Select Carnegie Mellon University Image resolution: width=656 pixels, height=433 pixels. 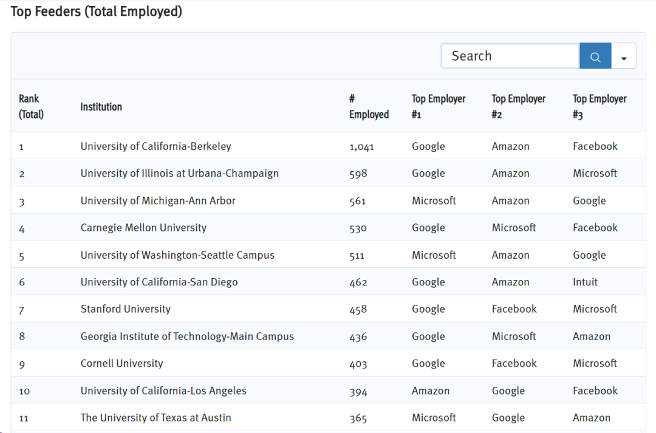click(143, 228)
